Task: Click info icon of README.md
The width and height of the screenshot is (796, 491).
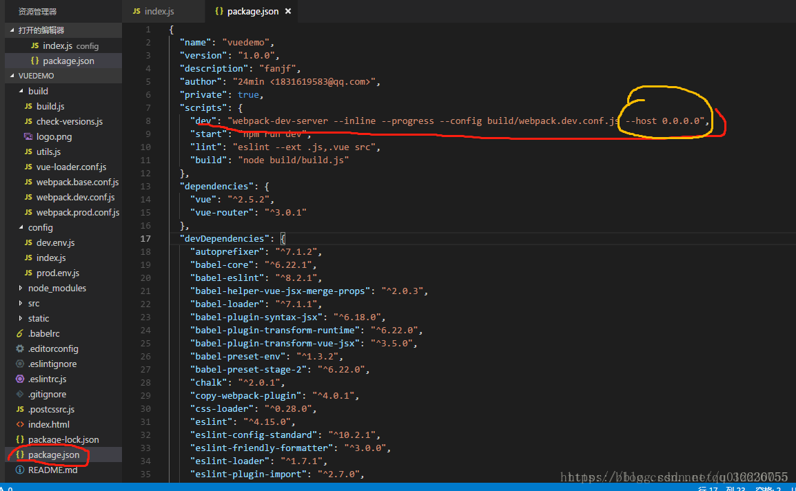Action: (20, 470)
